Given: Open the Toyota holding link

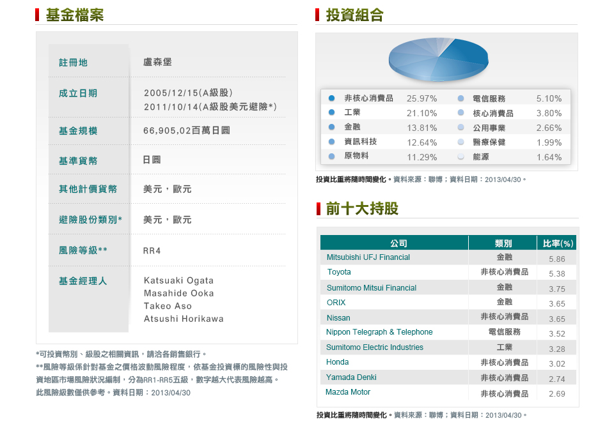Looking at the screenshot, I should pyautogui.click(x=338, y=272).
